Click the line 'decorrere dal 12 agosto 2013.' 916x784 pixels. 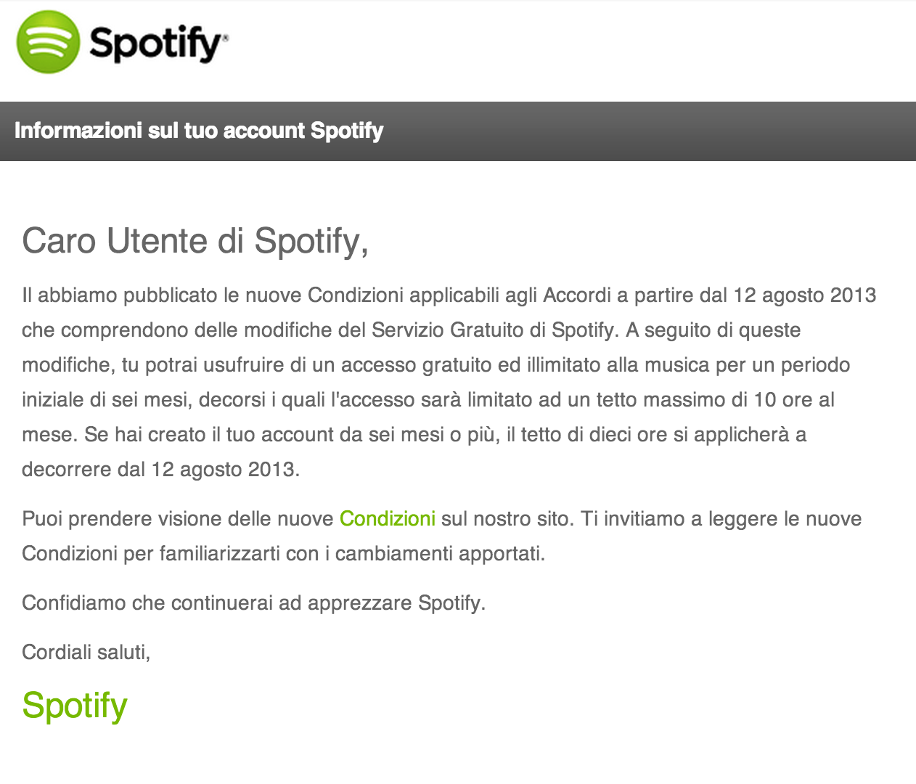[x=161, y=470]
